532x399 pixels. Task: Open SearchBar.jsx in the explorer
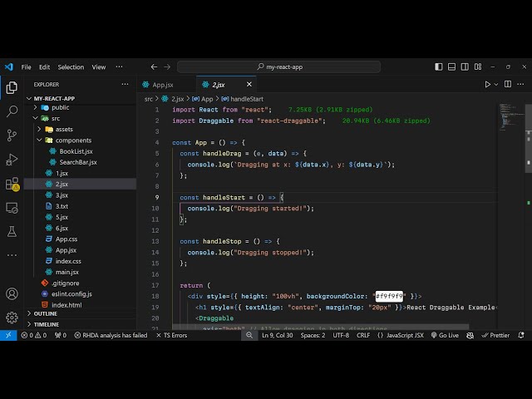[x=77, y=162]
